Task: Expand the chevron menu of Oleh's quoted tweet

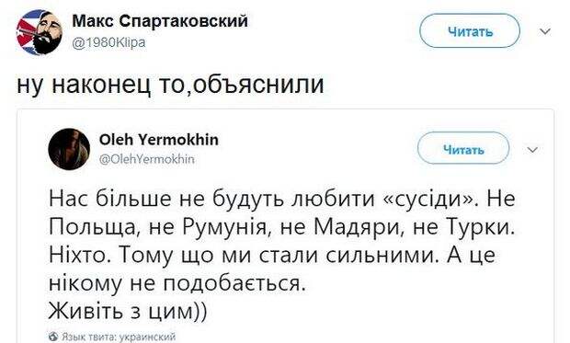Action: pyautogui.click(x=532, y=150)
